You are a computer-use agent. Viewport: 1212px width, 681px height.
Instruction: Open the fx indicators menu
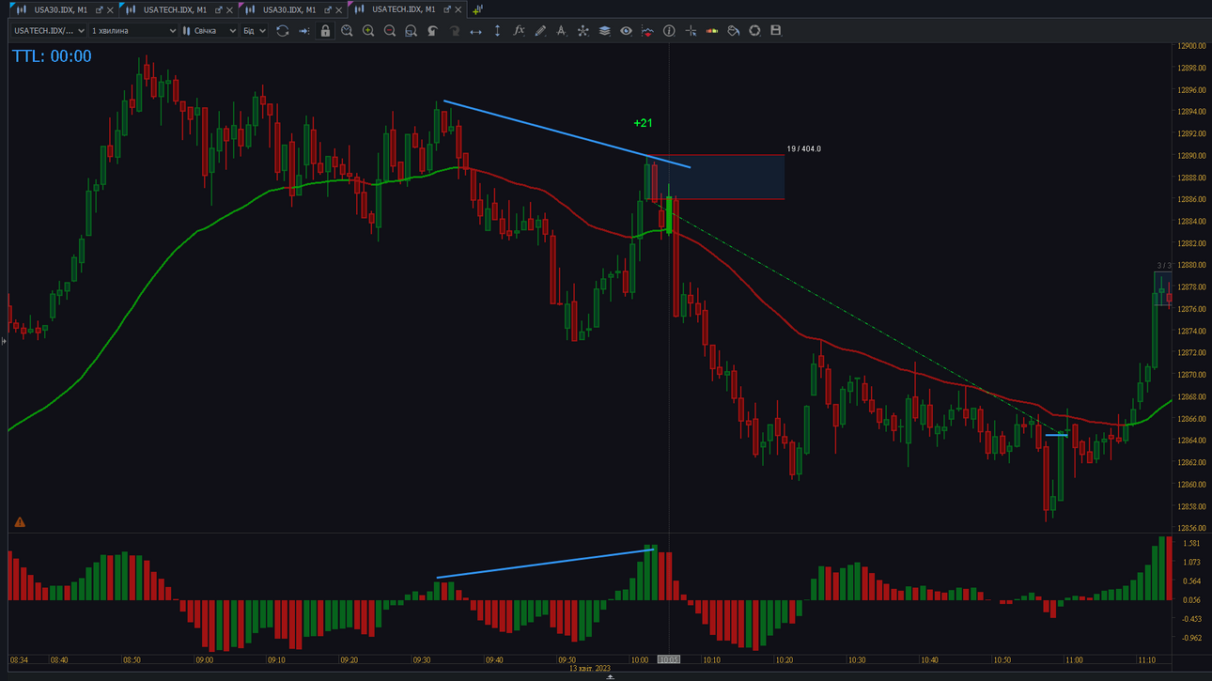[519, 31]
